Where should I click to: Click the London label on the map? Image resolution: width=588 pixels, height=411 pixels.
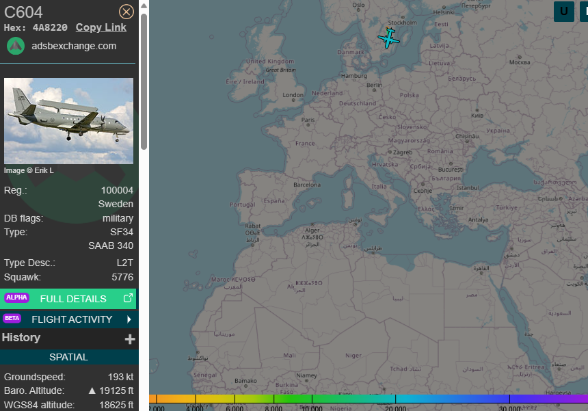[x=293, y=95]
